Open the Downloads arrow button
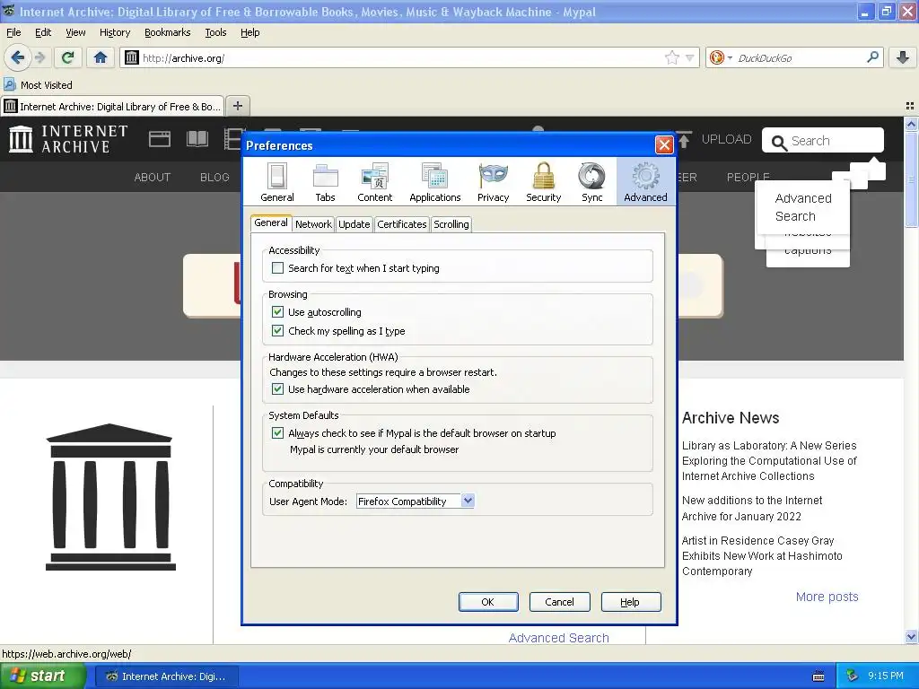The width and height of the screenshot is (919, 689). tap(903, 57)
